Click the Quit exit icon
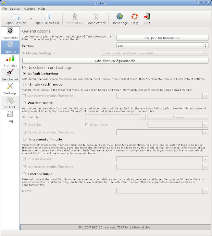This screenshot has height=236, width=212. [147, 17]
